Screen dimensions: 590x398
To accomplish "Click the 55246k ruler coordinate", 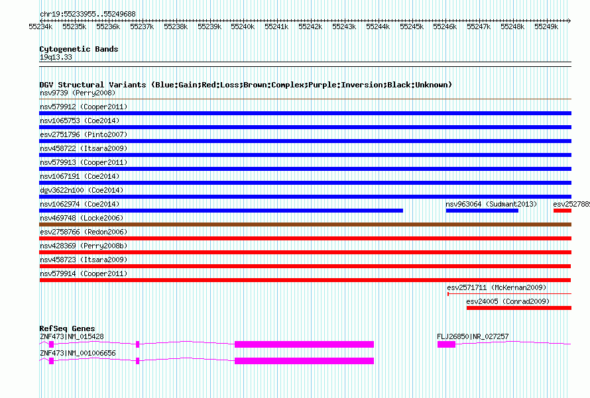I will coord(445,26).
